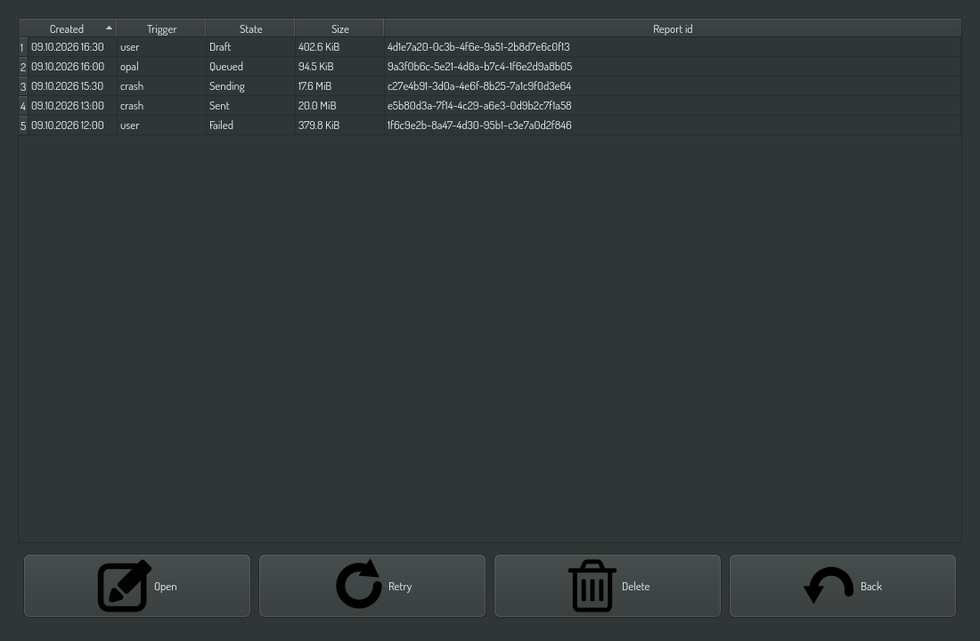Click the 'Sending' state cell

(250, 86)
